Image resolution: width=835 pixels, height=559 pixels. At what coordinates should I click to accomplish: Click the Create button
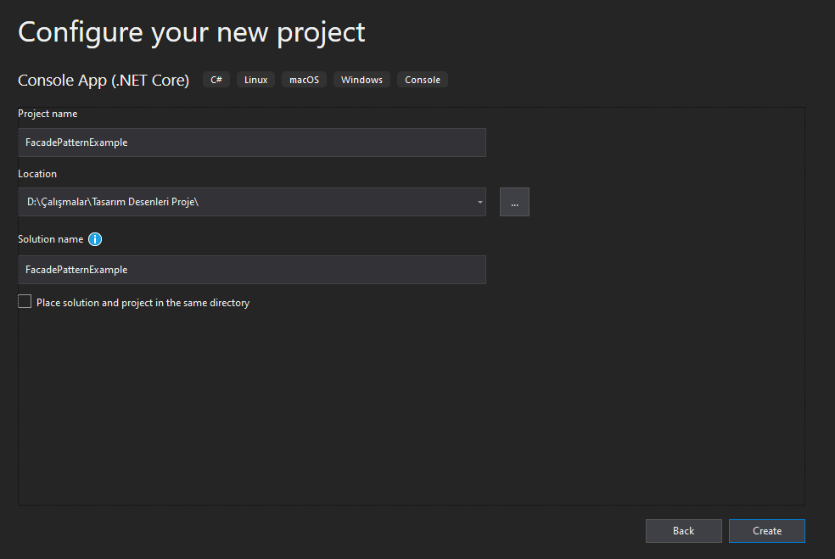tap(767, 531)
